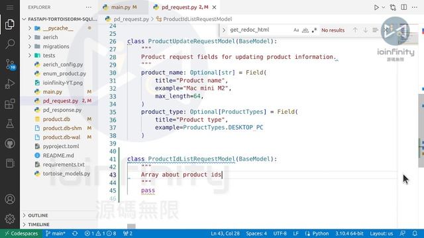Open the Extensions view
This screenshot has height=238, width=424.
(10, 104)
